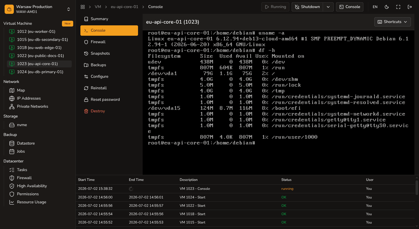This screenshot has height=229, width=419.
Task: Expand Warsaw Production datacenter selector
Action: pos(69,9)
